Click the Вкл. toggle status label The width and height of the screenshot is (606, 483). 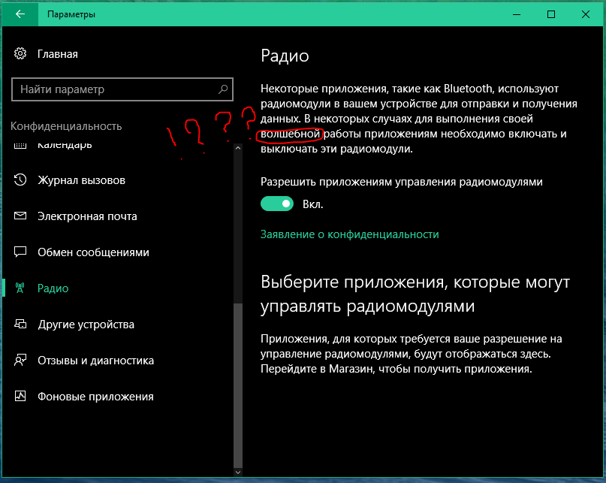(x=312, y=204)
